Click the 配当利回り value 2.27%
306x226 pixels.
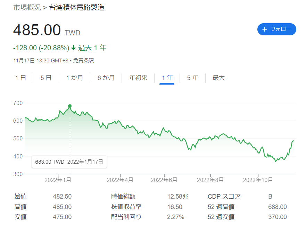click(176, 217)
